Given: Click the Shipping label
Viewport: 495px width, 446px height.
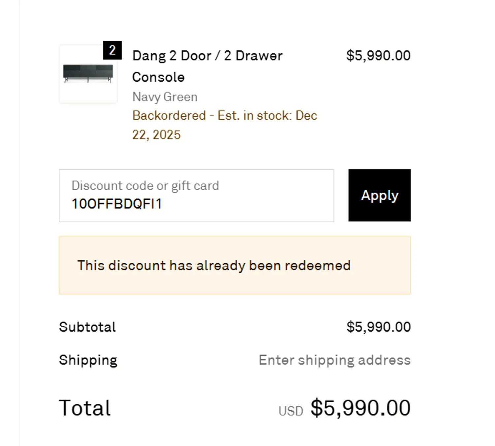Looking at the screenshot, I should pyautogui.click(x=88, y=360).
